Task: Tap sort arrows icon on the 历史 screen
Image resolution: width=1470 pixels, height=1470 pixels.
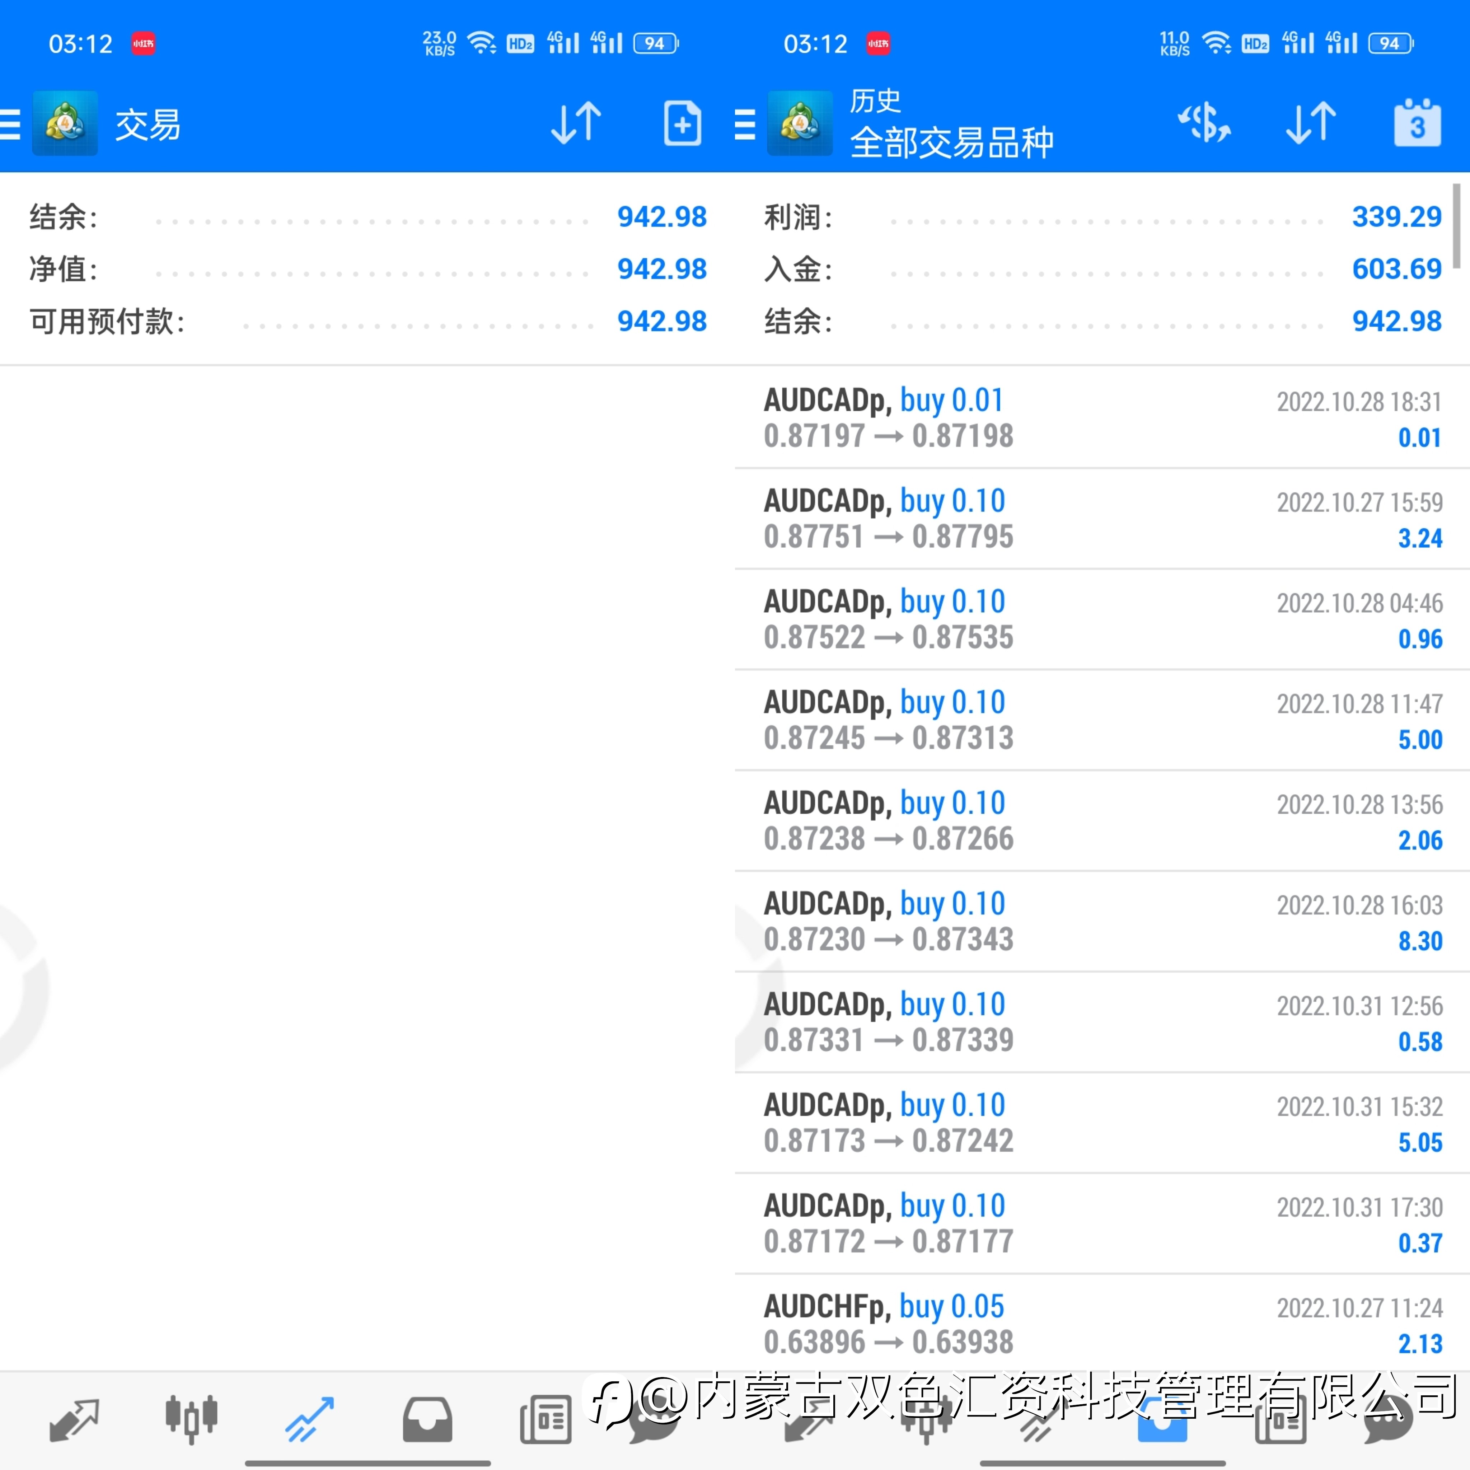Action: point(1311,123)
